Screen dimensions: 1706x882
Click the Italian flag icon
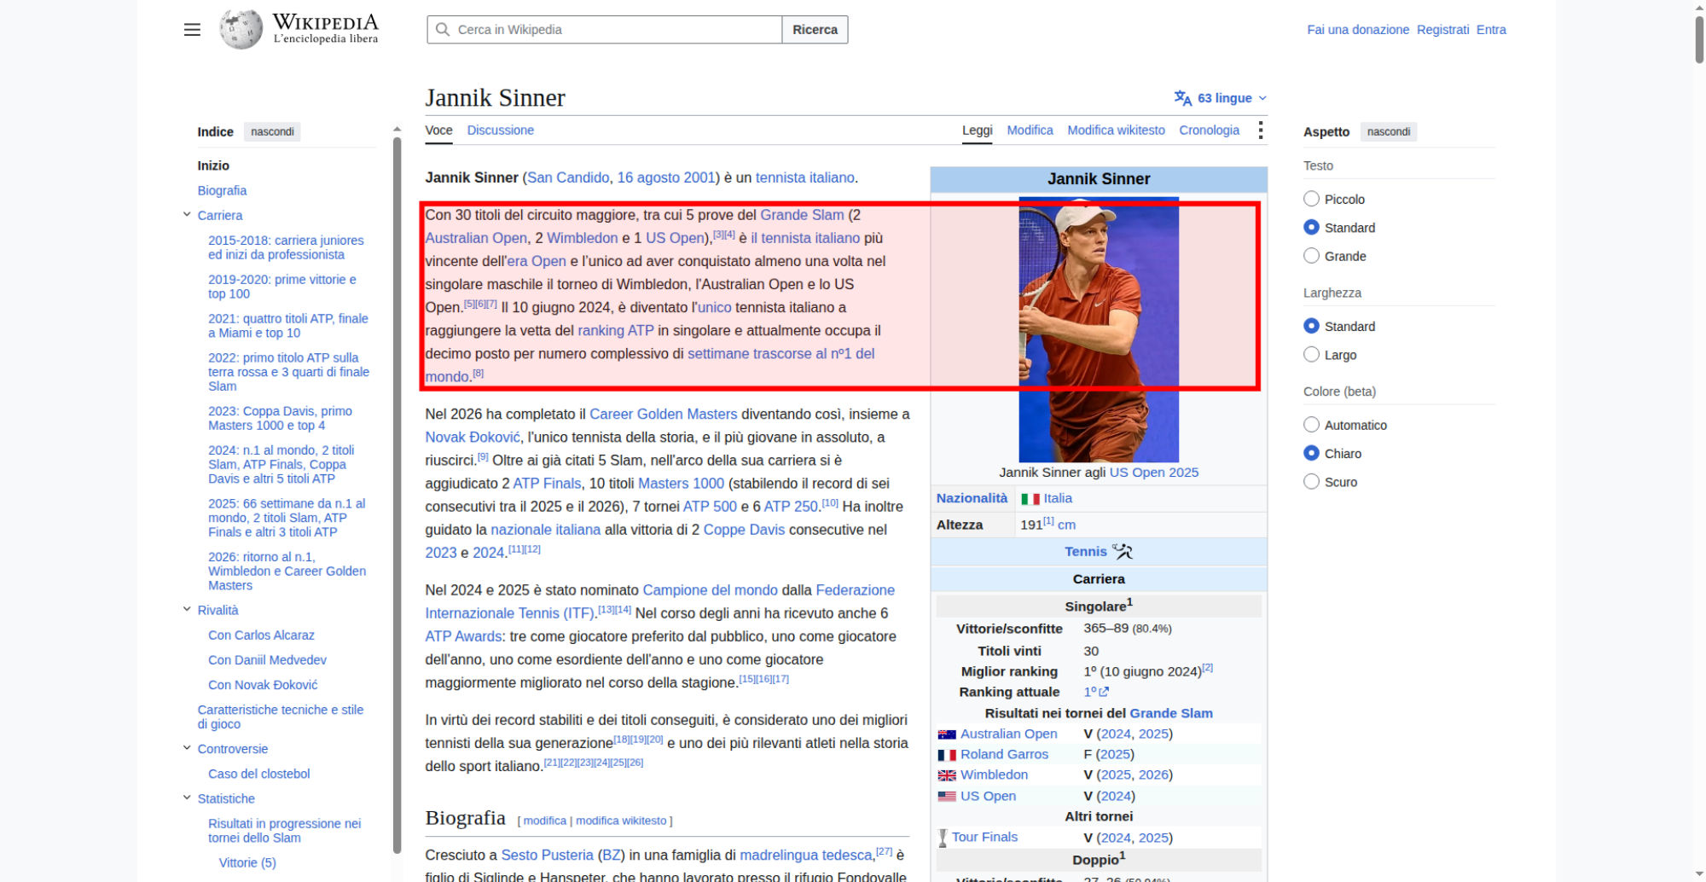pyautogui.click(x=1030, y=499)
